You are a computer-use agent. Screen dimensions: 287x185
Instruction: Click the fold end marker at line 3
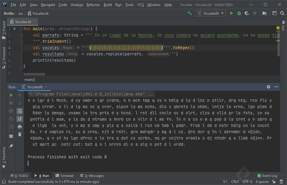(x=22, y=41)
